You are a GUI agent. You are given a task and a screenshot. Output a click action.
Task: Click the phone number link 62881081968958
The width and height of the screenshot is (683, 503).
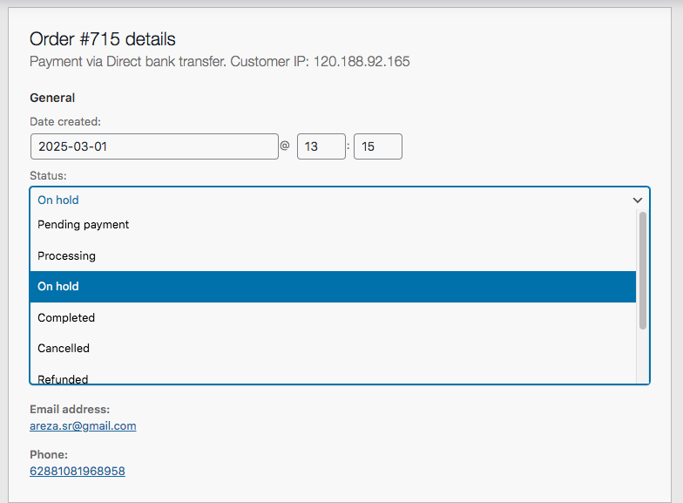tap(78, 472)
